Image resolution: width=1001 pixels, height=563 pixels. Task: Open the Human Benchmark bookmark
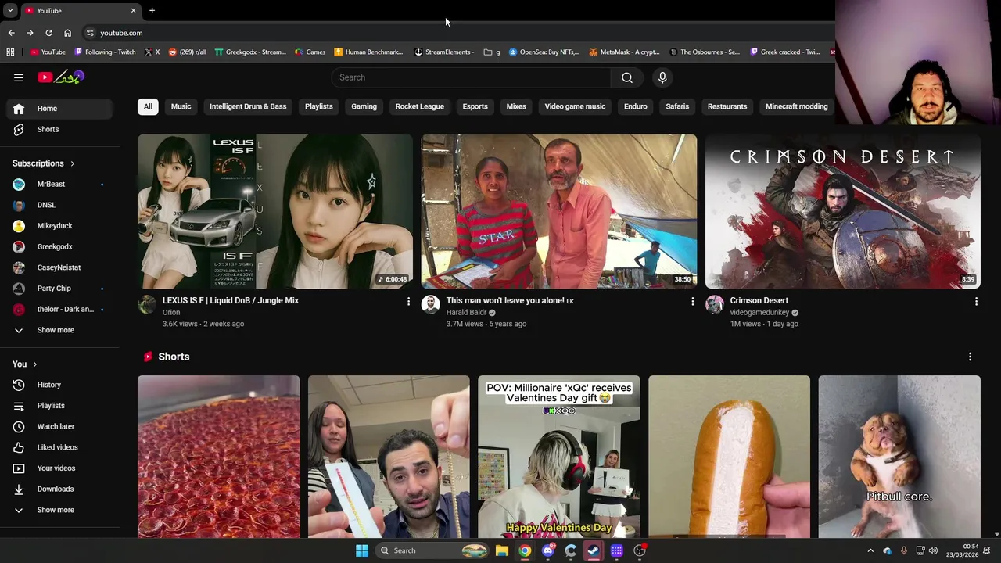pos(368,52)
